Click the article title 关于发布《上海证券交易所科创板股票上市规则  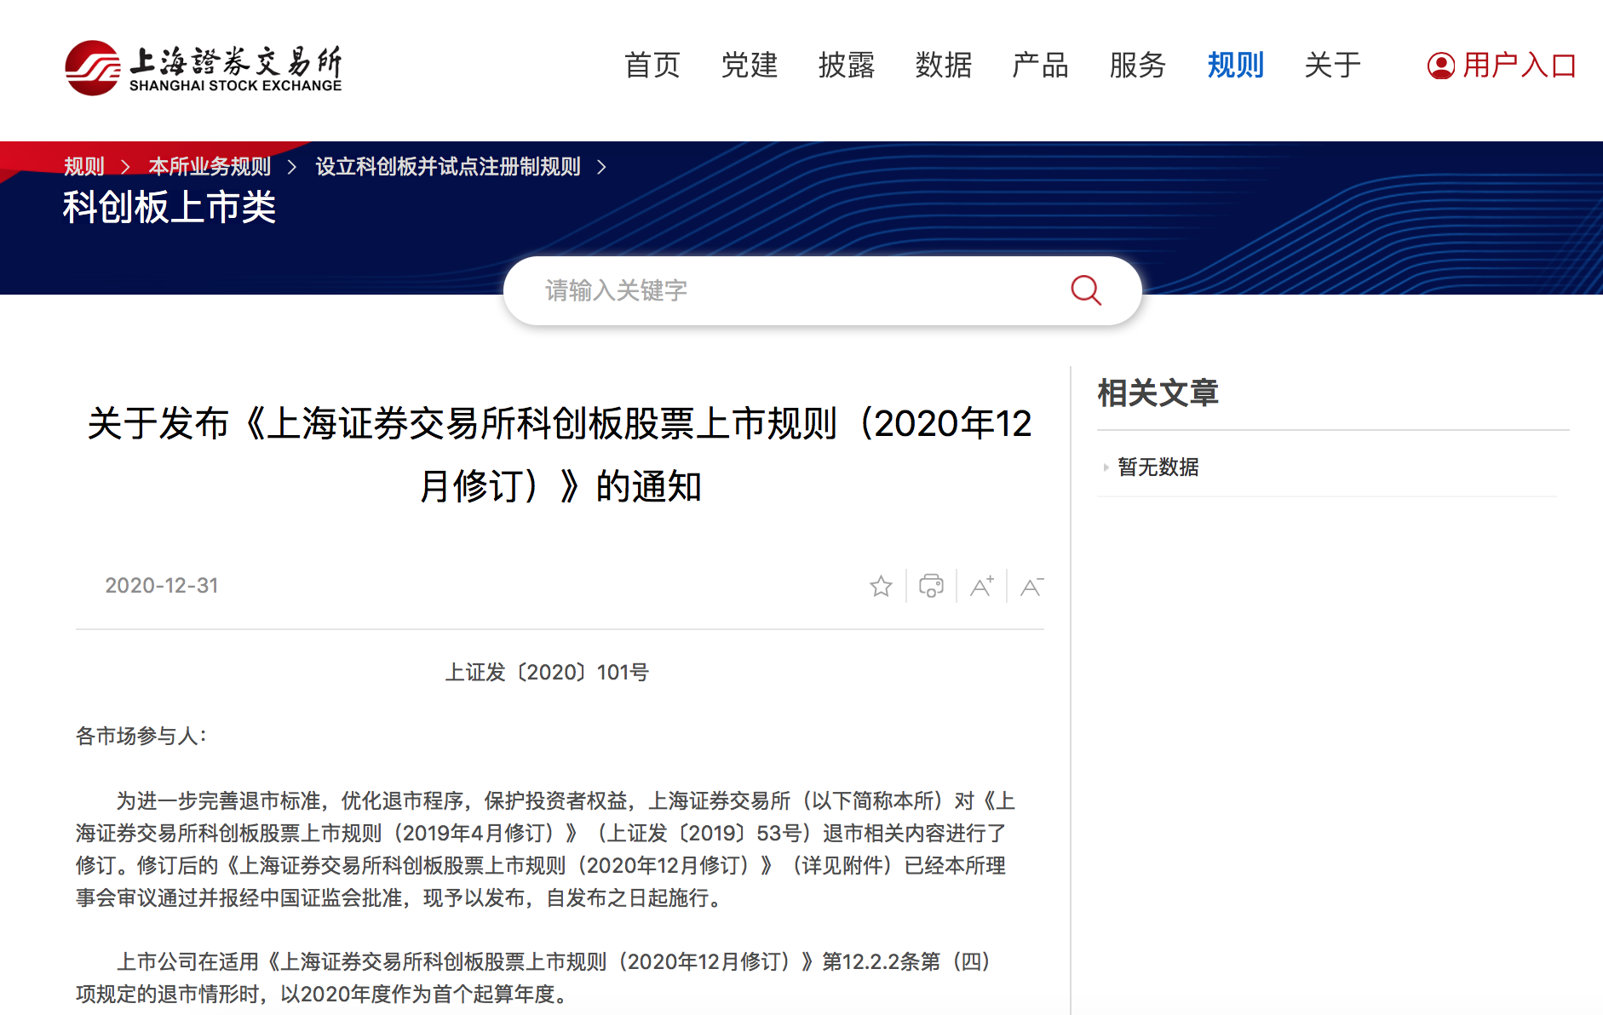(560, 455)
